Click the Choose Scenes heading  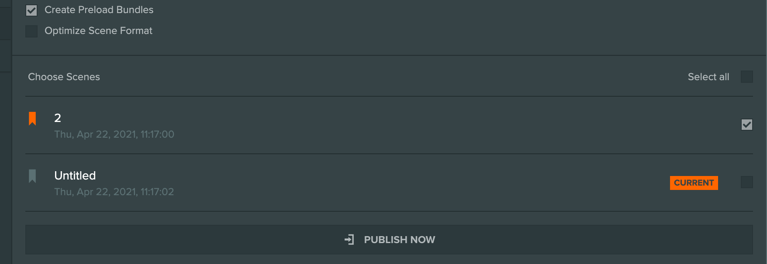[x=64, y=76]
